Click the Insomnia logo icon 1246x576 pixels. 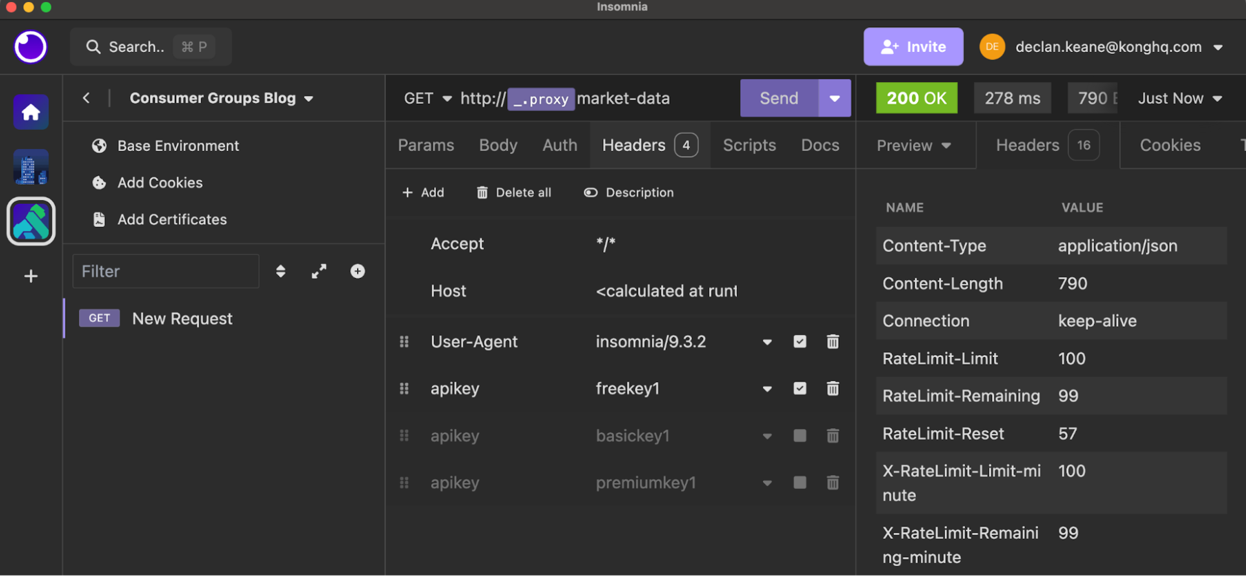tap(30, 47)
